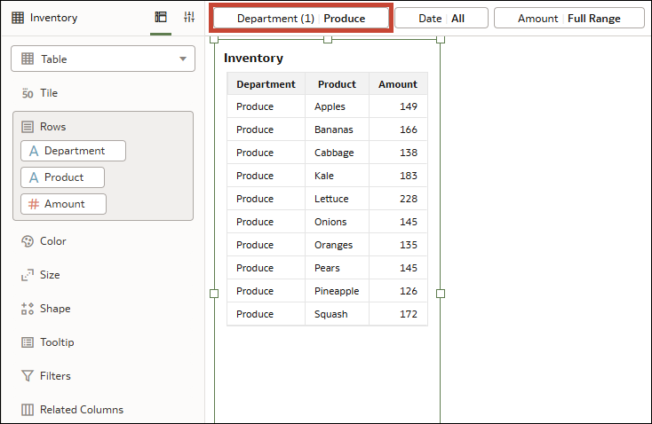Select the Department pill in Rows
Screen dimensions: 652x424
click(74, 151)
